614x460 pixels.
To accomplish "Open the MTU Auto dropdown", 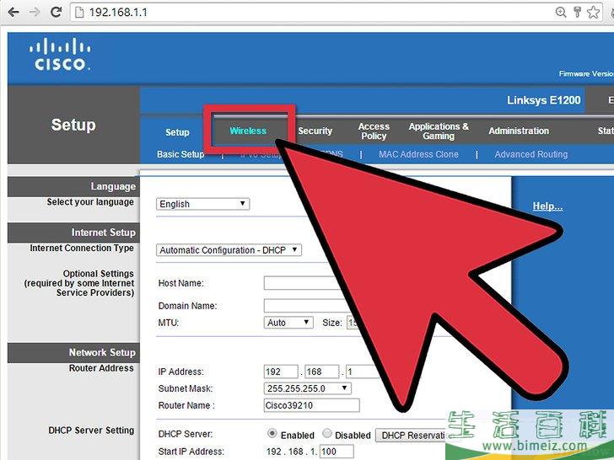I will pos(288,323).
